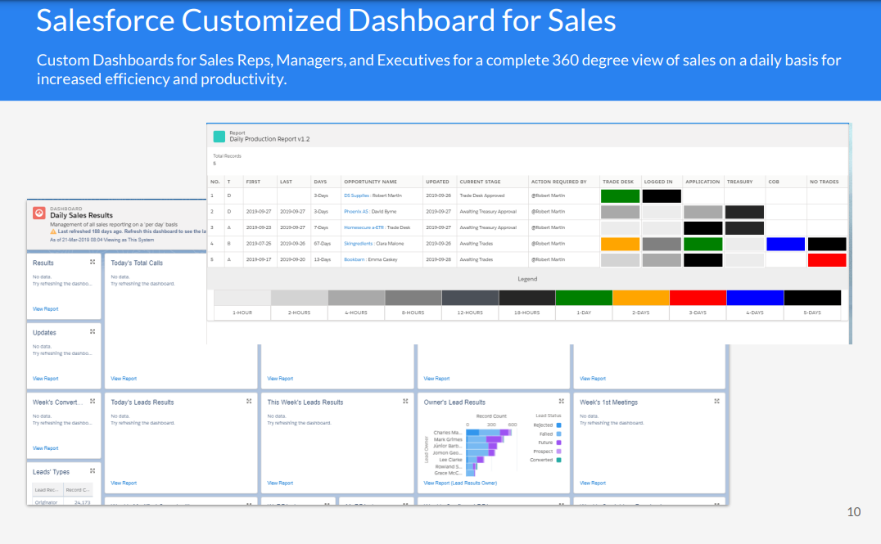Image resolution: width=881 pixels, height=544 pixels.
Task: Sort by the CURRENT STAGE column header
Action: (x=480, y=182)
